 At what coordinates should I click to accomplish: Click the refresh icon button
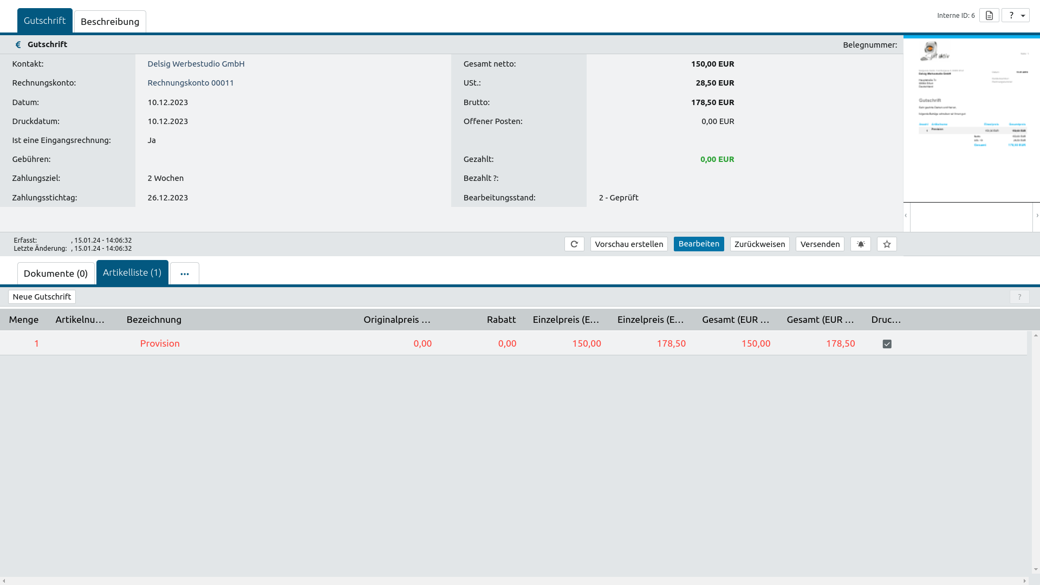[574, 244]
